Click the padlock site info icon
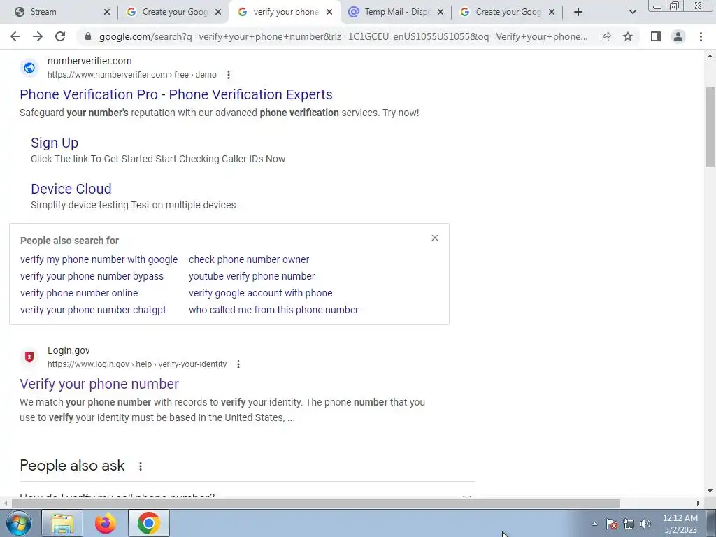The width and height of the screenshot is (716, 537). [88, 36]
